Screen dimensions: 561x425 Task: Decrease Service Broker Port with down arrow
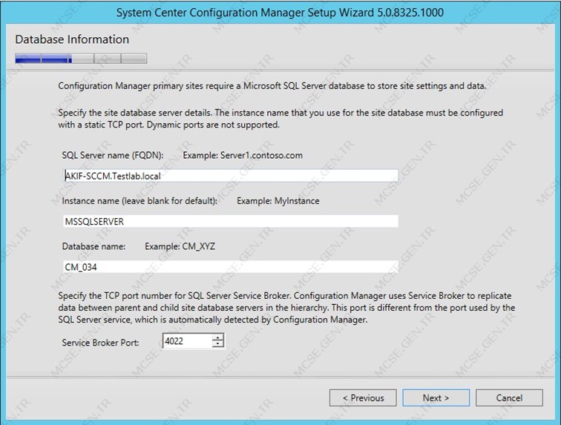click(217, 344)
